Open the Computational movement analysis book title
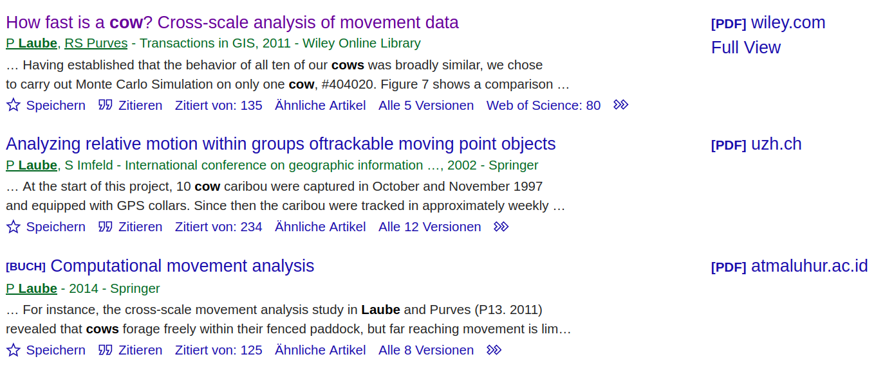Screen dimensions: 894x377 point(182,266)
